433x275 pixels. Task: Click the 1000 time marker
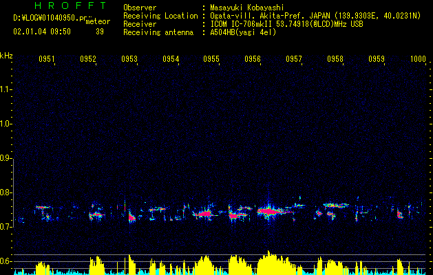click(x=418, y=58)
